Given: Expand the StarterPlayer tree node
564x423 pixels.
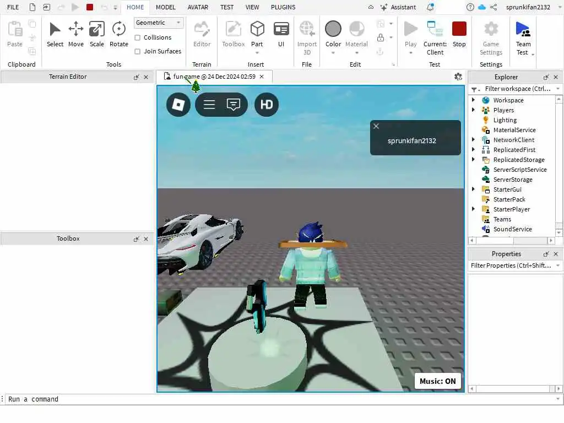Looking at the screenshot, I should tap(473, 209).
